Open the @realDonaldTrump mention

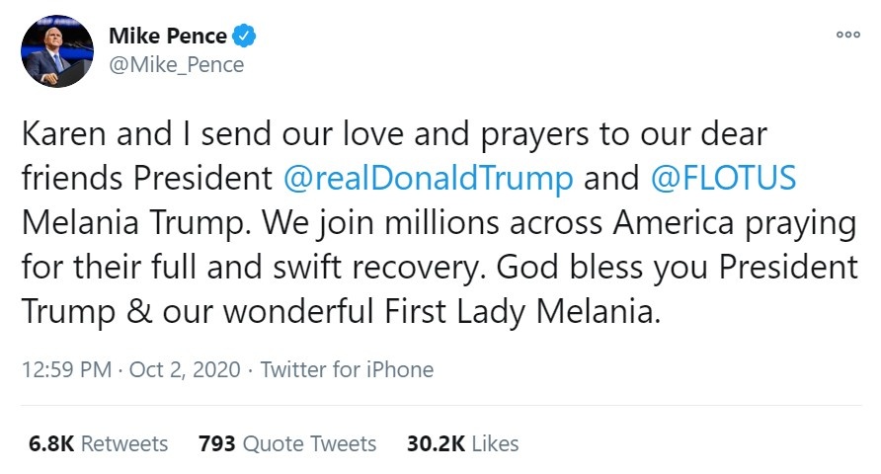[428, 179]
